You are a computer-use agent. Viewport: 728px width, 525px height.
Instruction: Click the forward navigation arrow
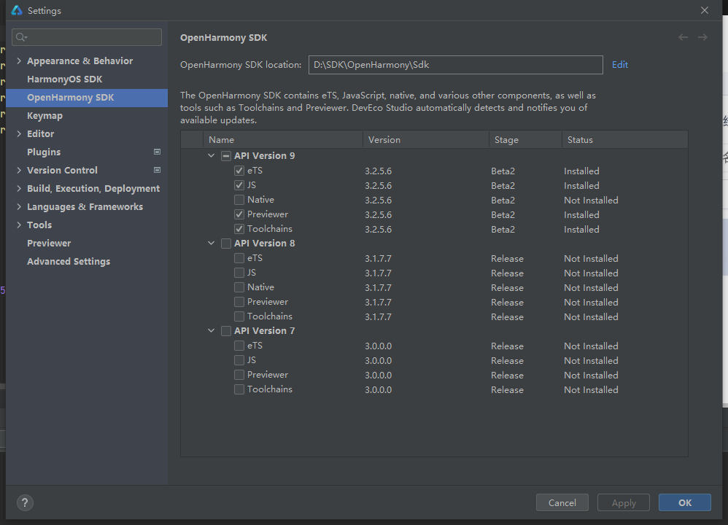point(702,37)
